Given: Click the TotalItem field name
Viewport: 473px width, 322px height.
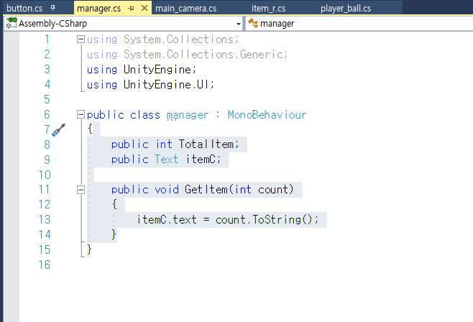Looking at the screenshot, I should pyautogui.click(x=206, y=144).
